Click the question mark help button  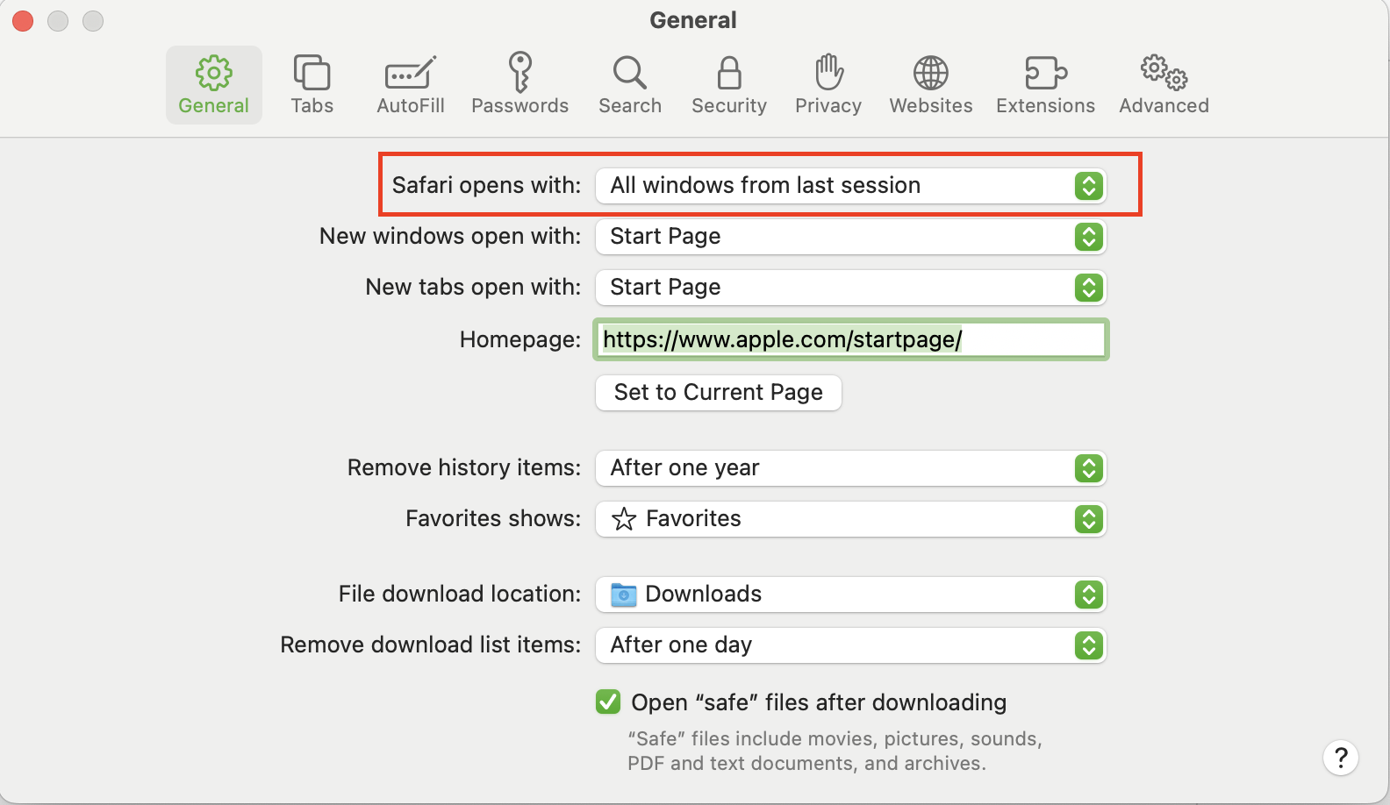pyautogui.click(x=1340, y=758)
